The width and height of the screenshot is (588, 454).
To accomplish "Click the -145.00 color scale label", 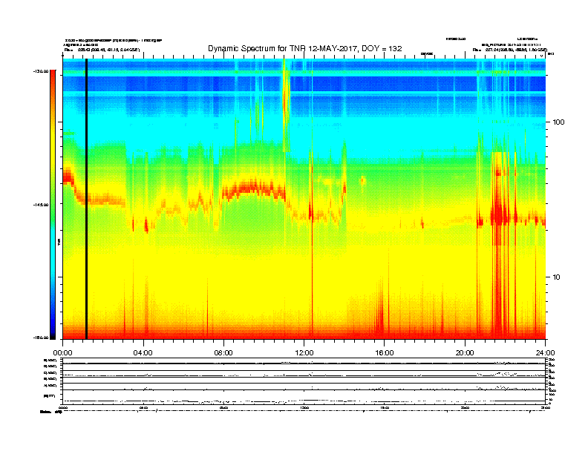I will [41, 205].
